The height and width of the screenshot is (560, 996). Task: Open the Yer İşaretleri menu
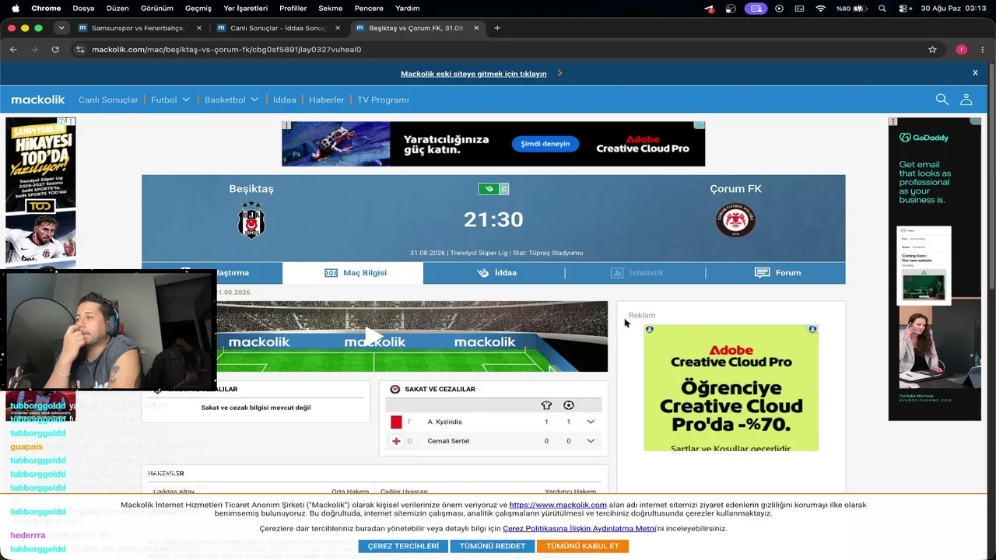pos(245,9)
